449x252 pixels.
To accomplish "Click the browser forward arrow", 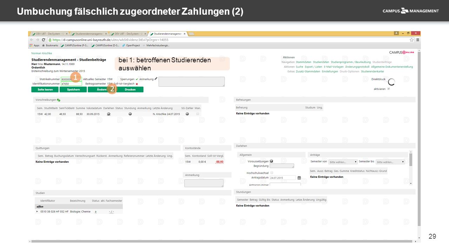I will click(x=38, y=40).
